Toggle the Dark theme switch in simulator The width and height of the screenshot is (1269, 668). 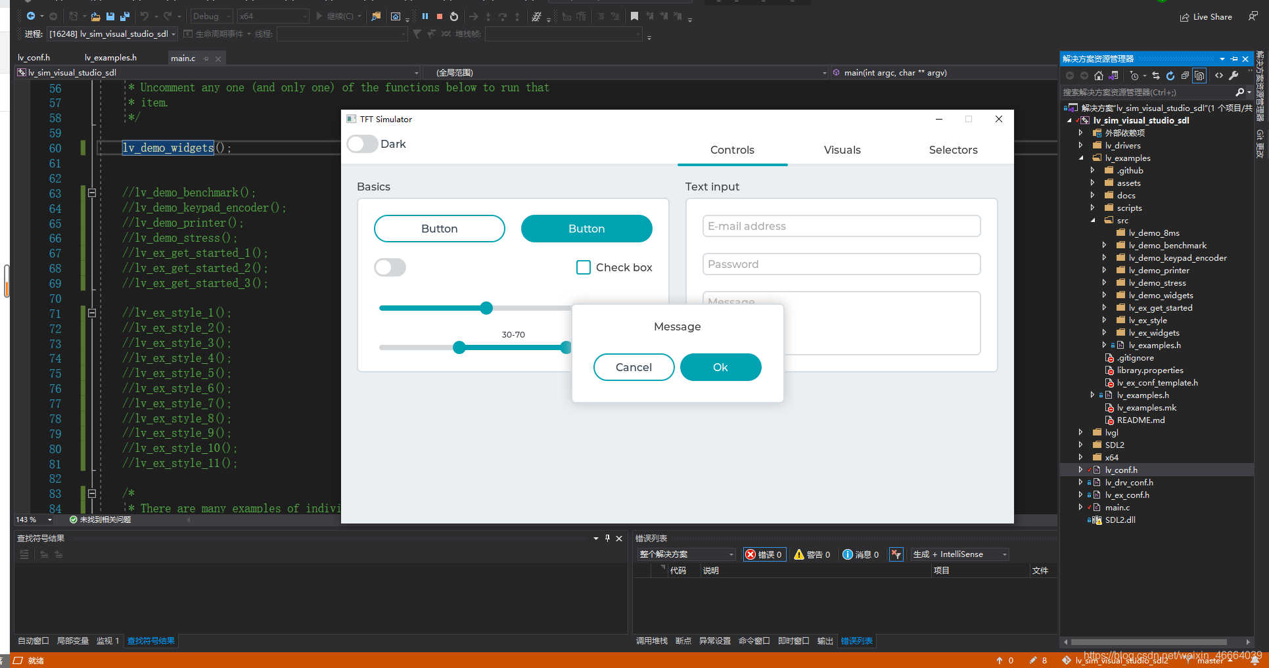tap(362, 144)
